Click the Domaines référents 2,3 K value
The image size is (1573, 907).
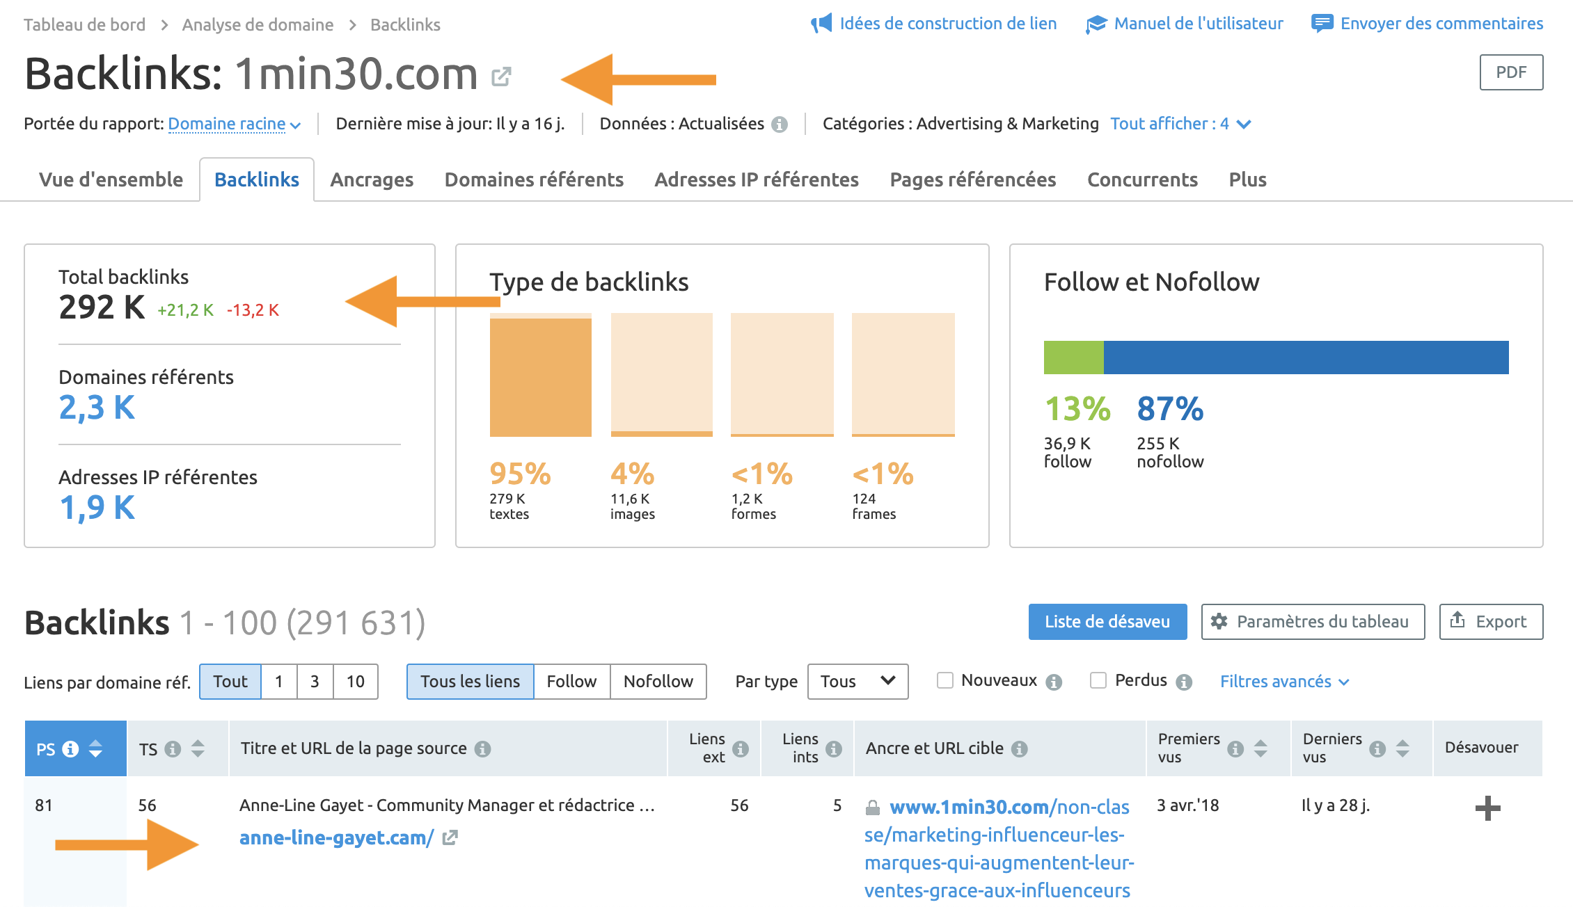tap(97, 408)
